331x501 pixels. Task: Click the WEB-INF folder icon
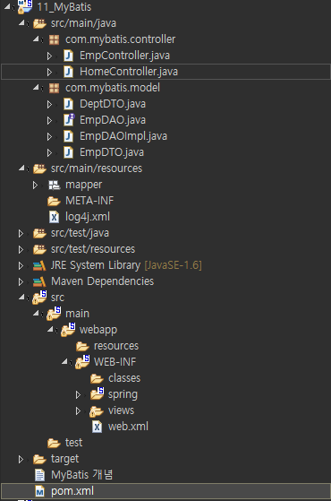(82, 362)
